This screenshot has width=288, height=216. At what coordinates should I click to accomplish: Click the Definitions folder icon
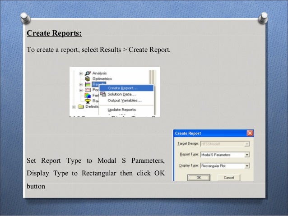click(x=81, y=106)
